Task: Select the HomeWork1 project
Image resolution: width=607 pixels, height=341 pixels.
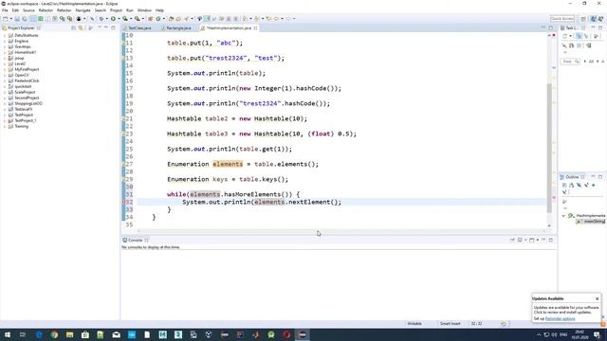Action: [26, 52]
